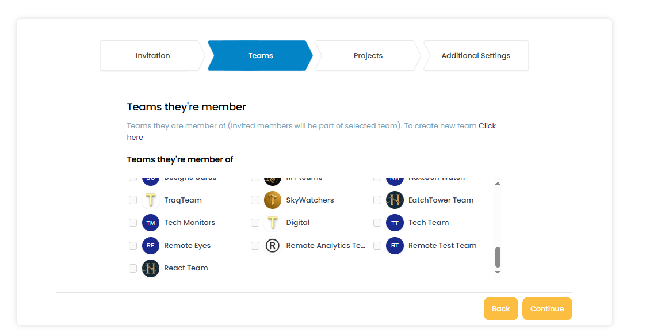Click the Continue button

[x=546, y=308]
